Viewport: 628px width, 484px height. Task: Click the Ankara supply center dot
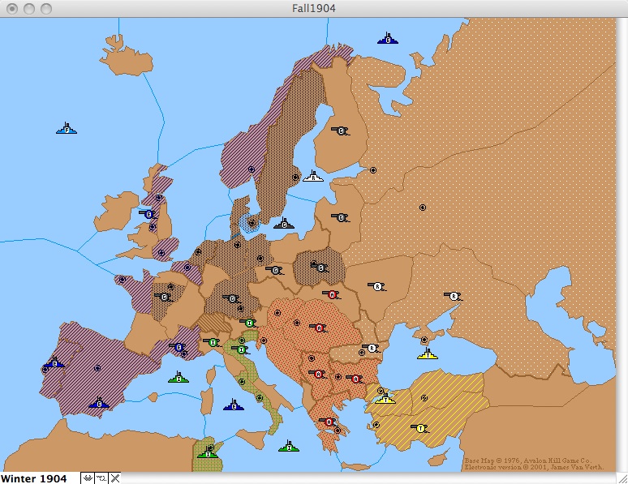pos(424,398)
